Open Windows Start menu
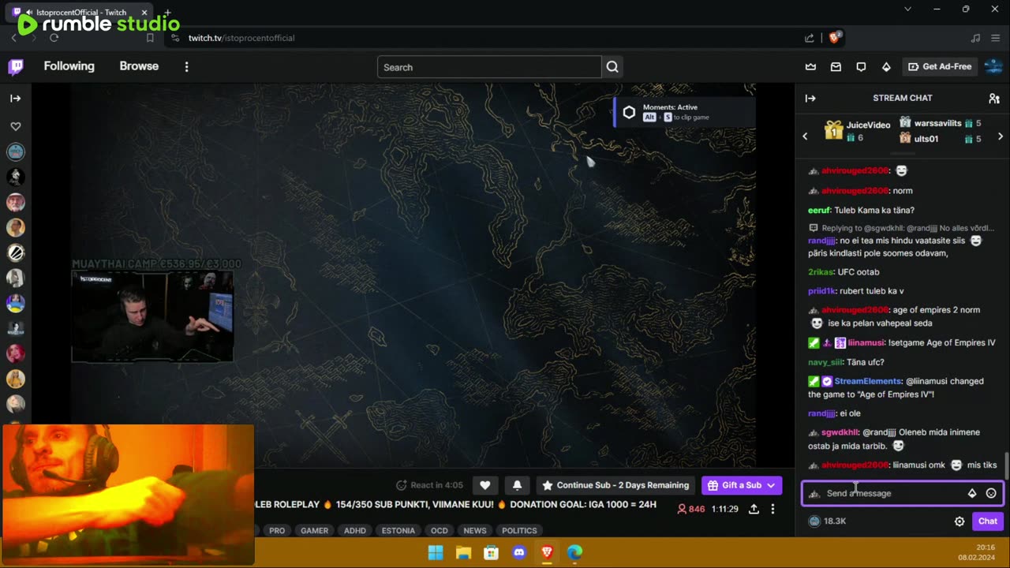This screenshot has width=1010, height=568. click(436, 552)
